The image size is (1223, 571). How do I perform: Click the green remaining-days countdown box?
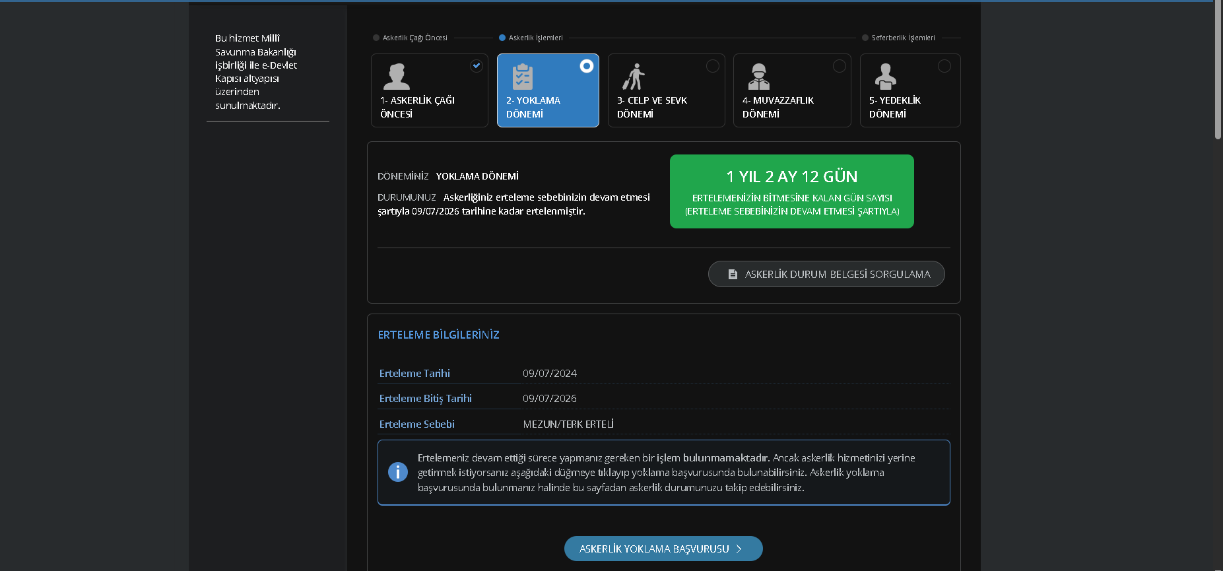(x=792, y=191)
